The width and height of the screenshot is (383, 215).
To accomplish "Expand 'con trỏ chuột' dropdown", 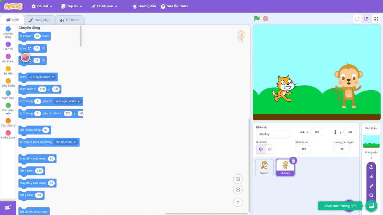I will coord(65,142).
